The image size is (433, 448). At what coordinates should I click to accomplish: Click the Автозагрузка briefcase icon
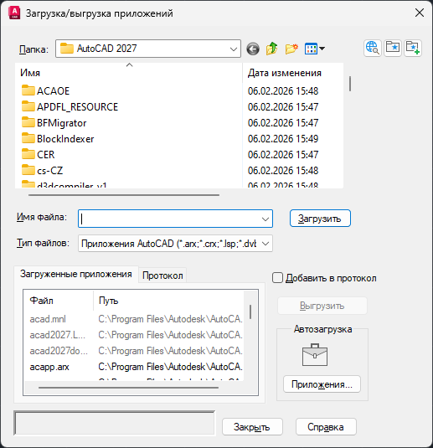[x=315, y=355]
